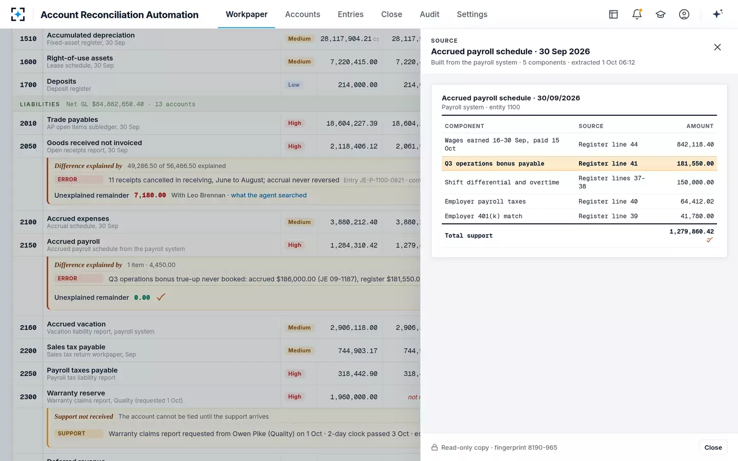Launch the sparkle AI assistant icon

pos(717,14)
